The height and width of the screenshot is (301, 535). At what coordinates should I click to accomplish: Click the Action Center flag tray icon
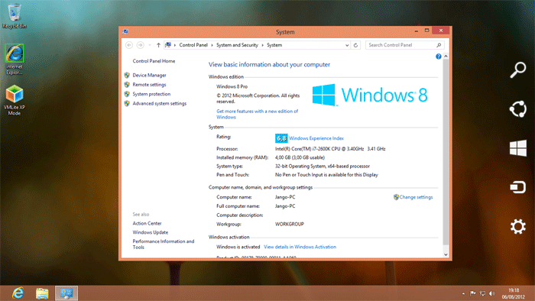(472, 293)
